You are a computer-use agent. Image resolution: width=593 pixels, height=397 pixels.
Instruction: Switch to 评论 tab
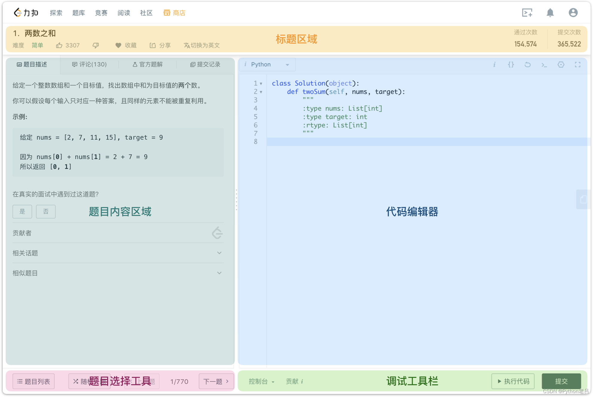click(x=88, y=65)
